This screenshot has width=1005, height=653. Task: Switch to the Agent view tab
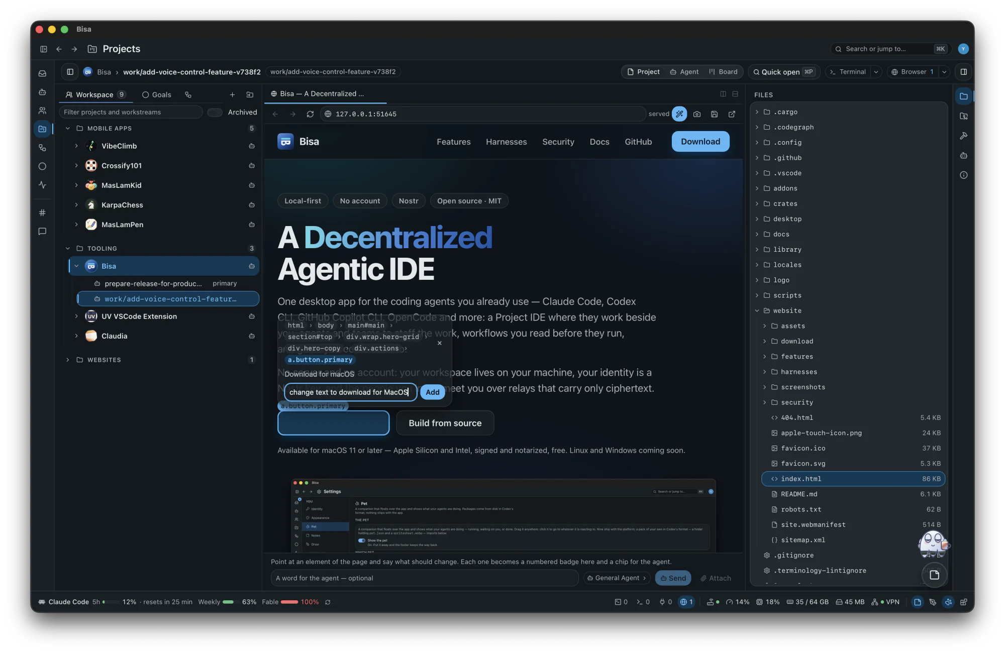684,72
